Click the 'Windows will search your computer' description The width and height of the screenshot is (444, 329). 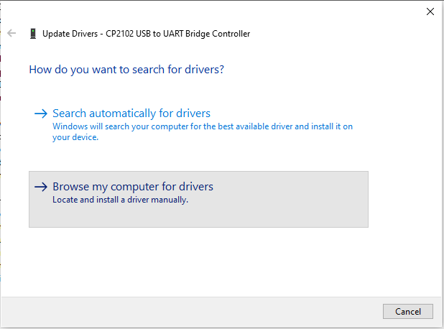tap(203, 131)
